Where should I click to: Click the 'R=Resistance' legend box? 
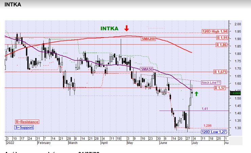pyautogui.click(x=27, y=122)
